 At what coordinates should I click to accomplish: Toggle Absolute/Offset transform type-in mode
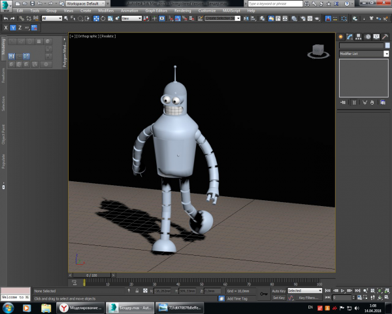point(145,290)
